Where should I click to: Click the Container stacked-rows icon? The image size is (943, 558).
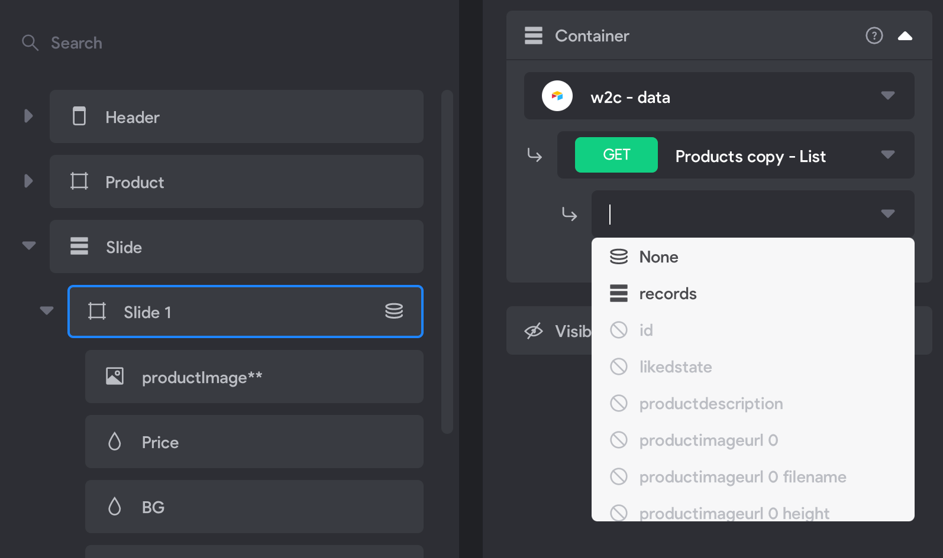point(533,35)
